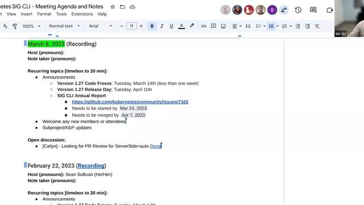Image resolution: width=364 pixels, height=205 pixels.
Task: Click the March 8, 2023 bookmark marker
Action: point(25,43)
